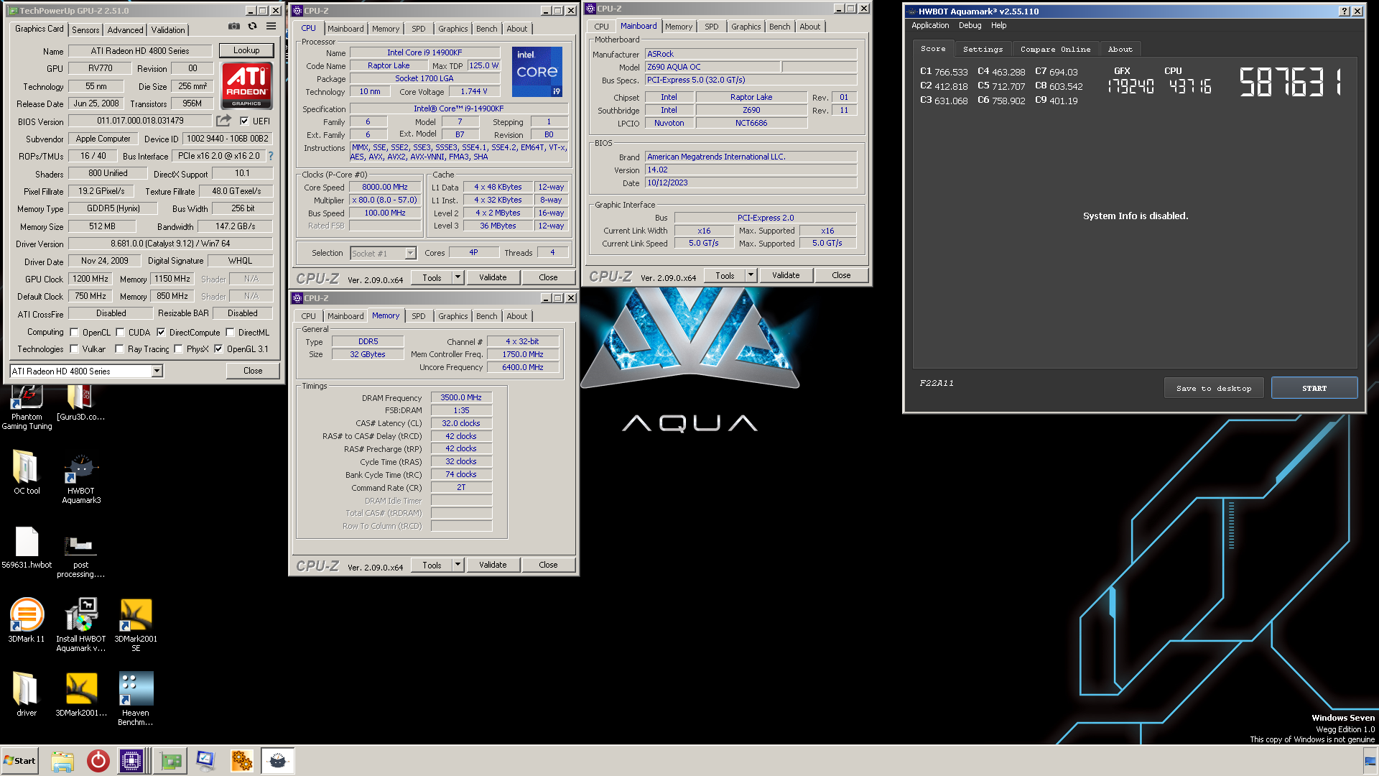Click orange gears taskbar icon
Image resolution: width=1379 pixels, height=776 pixels.
pos(241,761)
